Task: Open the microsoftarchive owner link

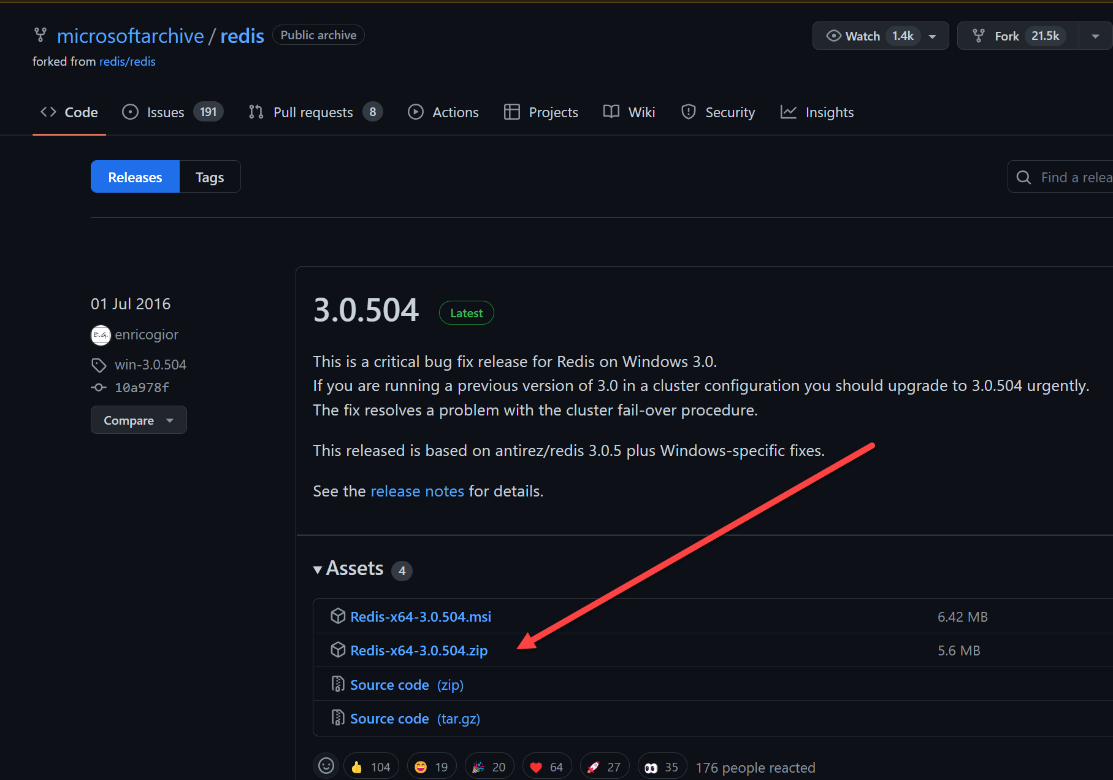Action: (x=130, y=36)
